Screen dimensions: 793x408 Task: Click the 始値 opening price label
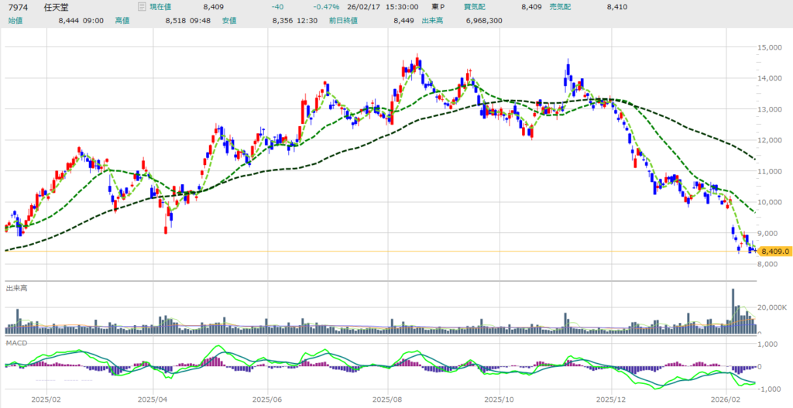click(15, 20)
